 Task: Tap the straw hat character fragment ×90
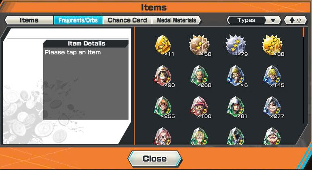click(163, 76)
